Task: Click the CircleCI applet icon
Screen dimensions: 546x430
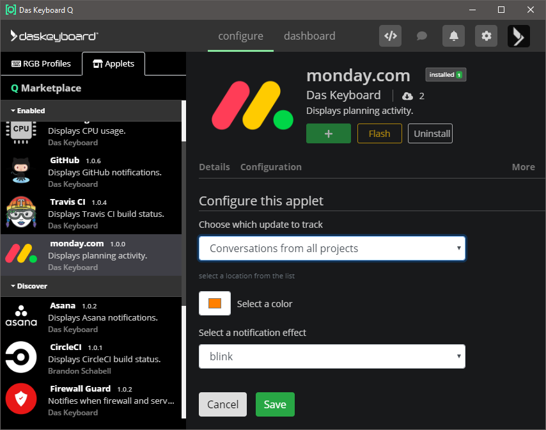Action: pyautogui.click(x=21, y=357)
